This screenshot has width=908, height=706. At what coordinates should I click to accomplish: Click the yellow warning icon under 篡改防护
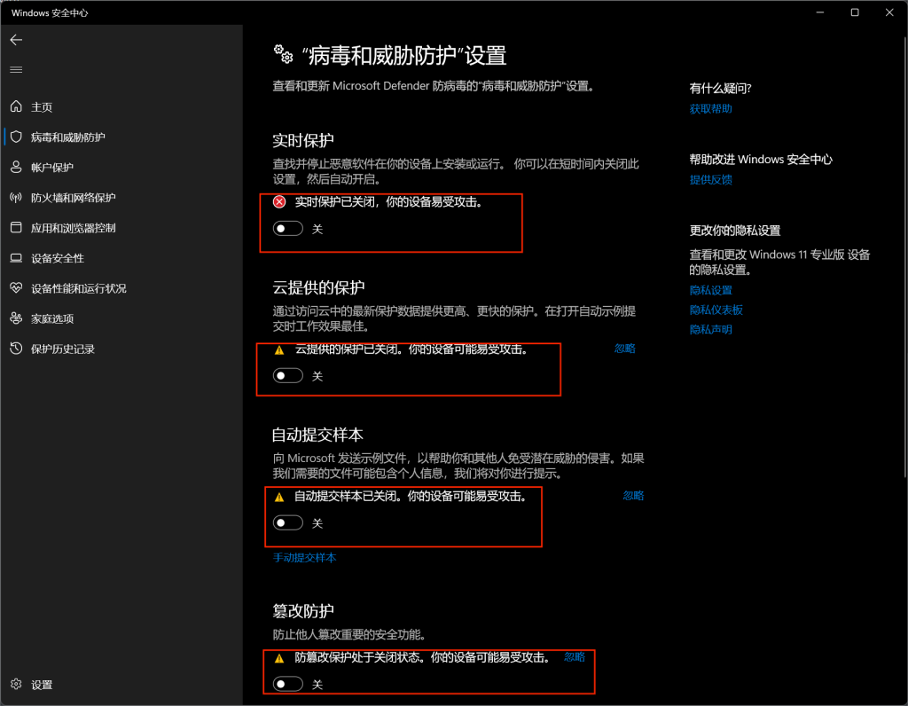tap(279, 658)
